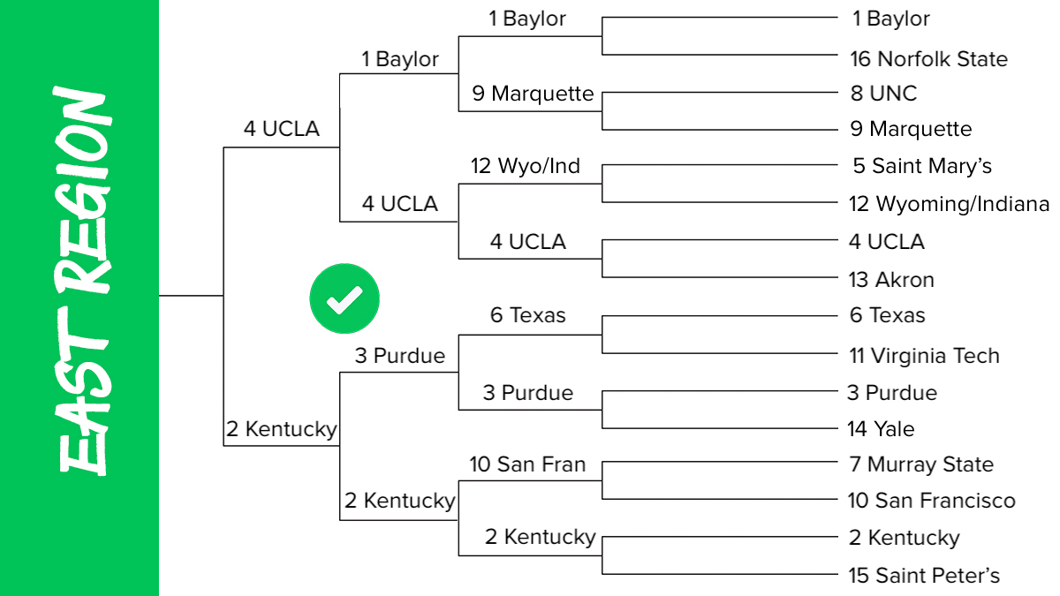Click Elite Eight entry 4 UCLA
Viewport: 1060px width, 596px height.
point(282,129)
